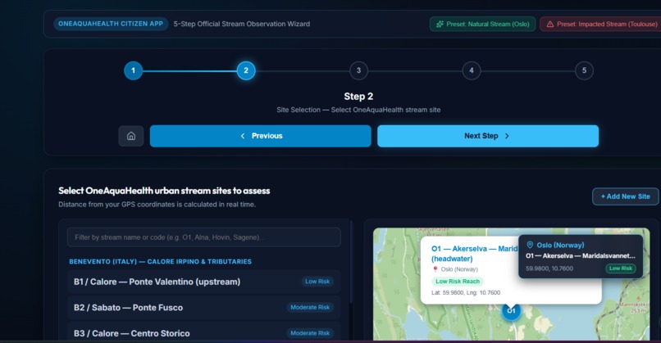Select B1 / Calore — Ponte Valentino site
Screen dimensions: 661x343
[204, 282]
